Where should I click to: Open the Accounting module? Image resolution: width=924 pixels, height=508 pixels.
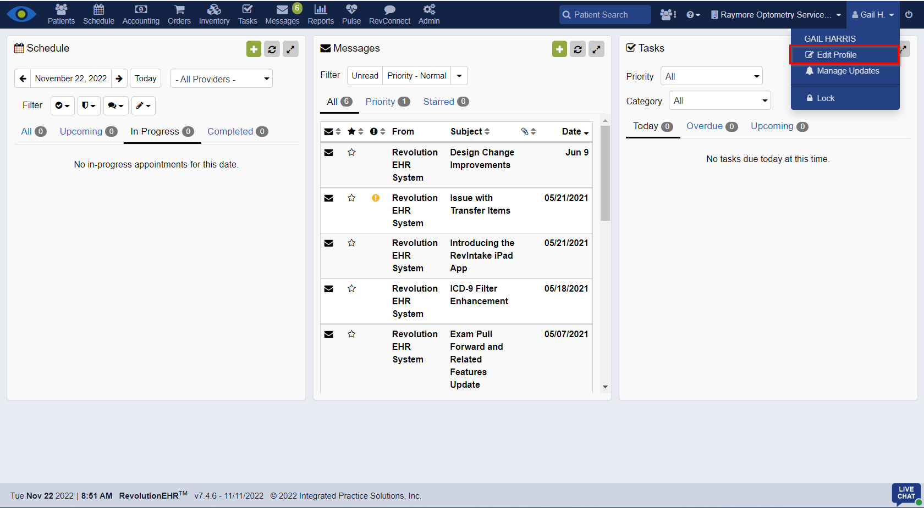[x=141, y=14]
